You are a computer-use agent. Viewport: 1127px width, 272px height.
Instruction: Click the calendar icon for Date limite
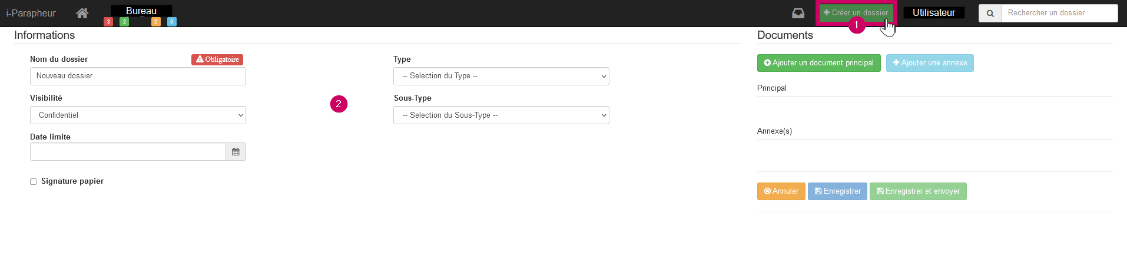click(x=236, y=152)
